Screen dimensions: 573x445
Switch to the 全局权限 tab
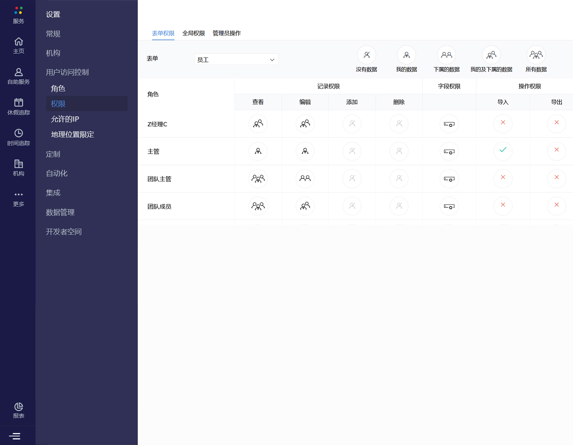193,33
